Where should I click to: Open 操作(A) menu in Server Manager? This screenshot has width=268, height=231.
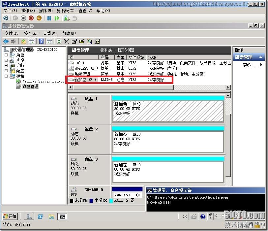(31, 33)
